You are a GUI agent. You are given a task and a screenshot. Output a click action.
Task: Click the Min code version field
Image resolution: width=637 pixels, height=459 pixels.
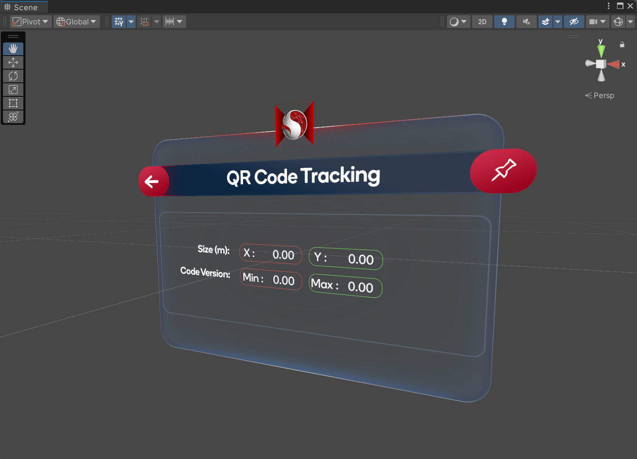[x=271, y=279]
